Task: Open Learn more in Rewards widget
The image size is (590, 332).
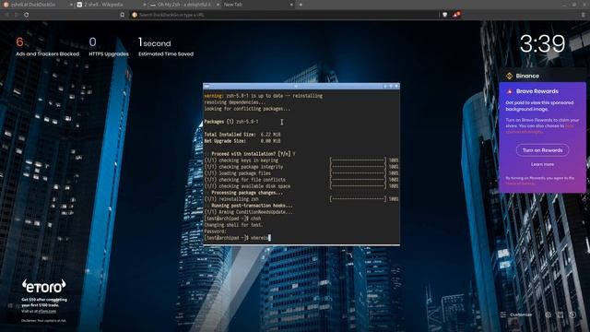Action: click(x=542, y=164)
